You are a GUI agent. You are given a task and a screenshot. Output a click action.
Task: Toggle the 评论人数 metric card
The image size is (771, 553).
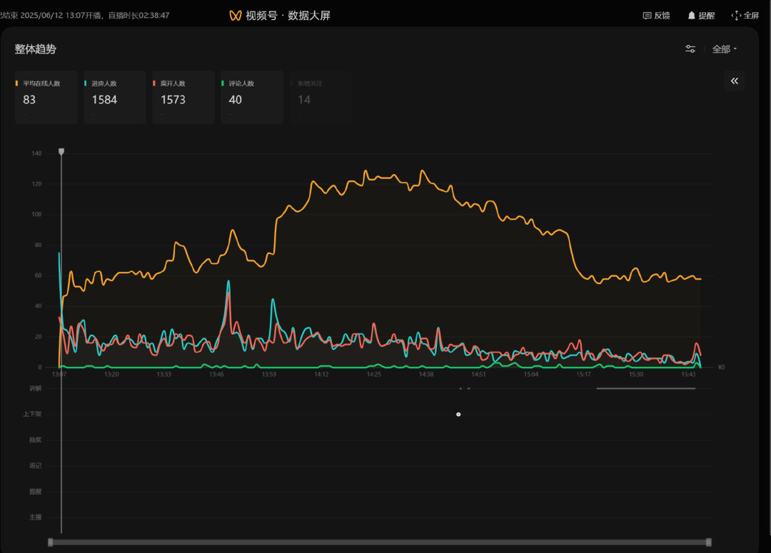tap(251, 97)
